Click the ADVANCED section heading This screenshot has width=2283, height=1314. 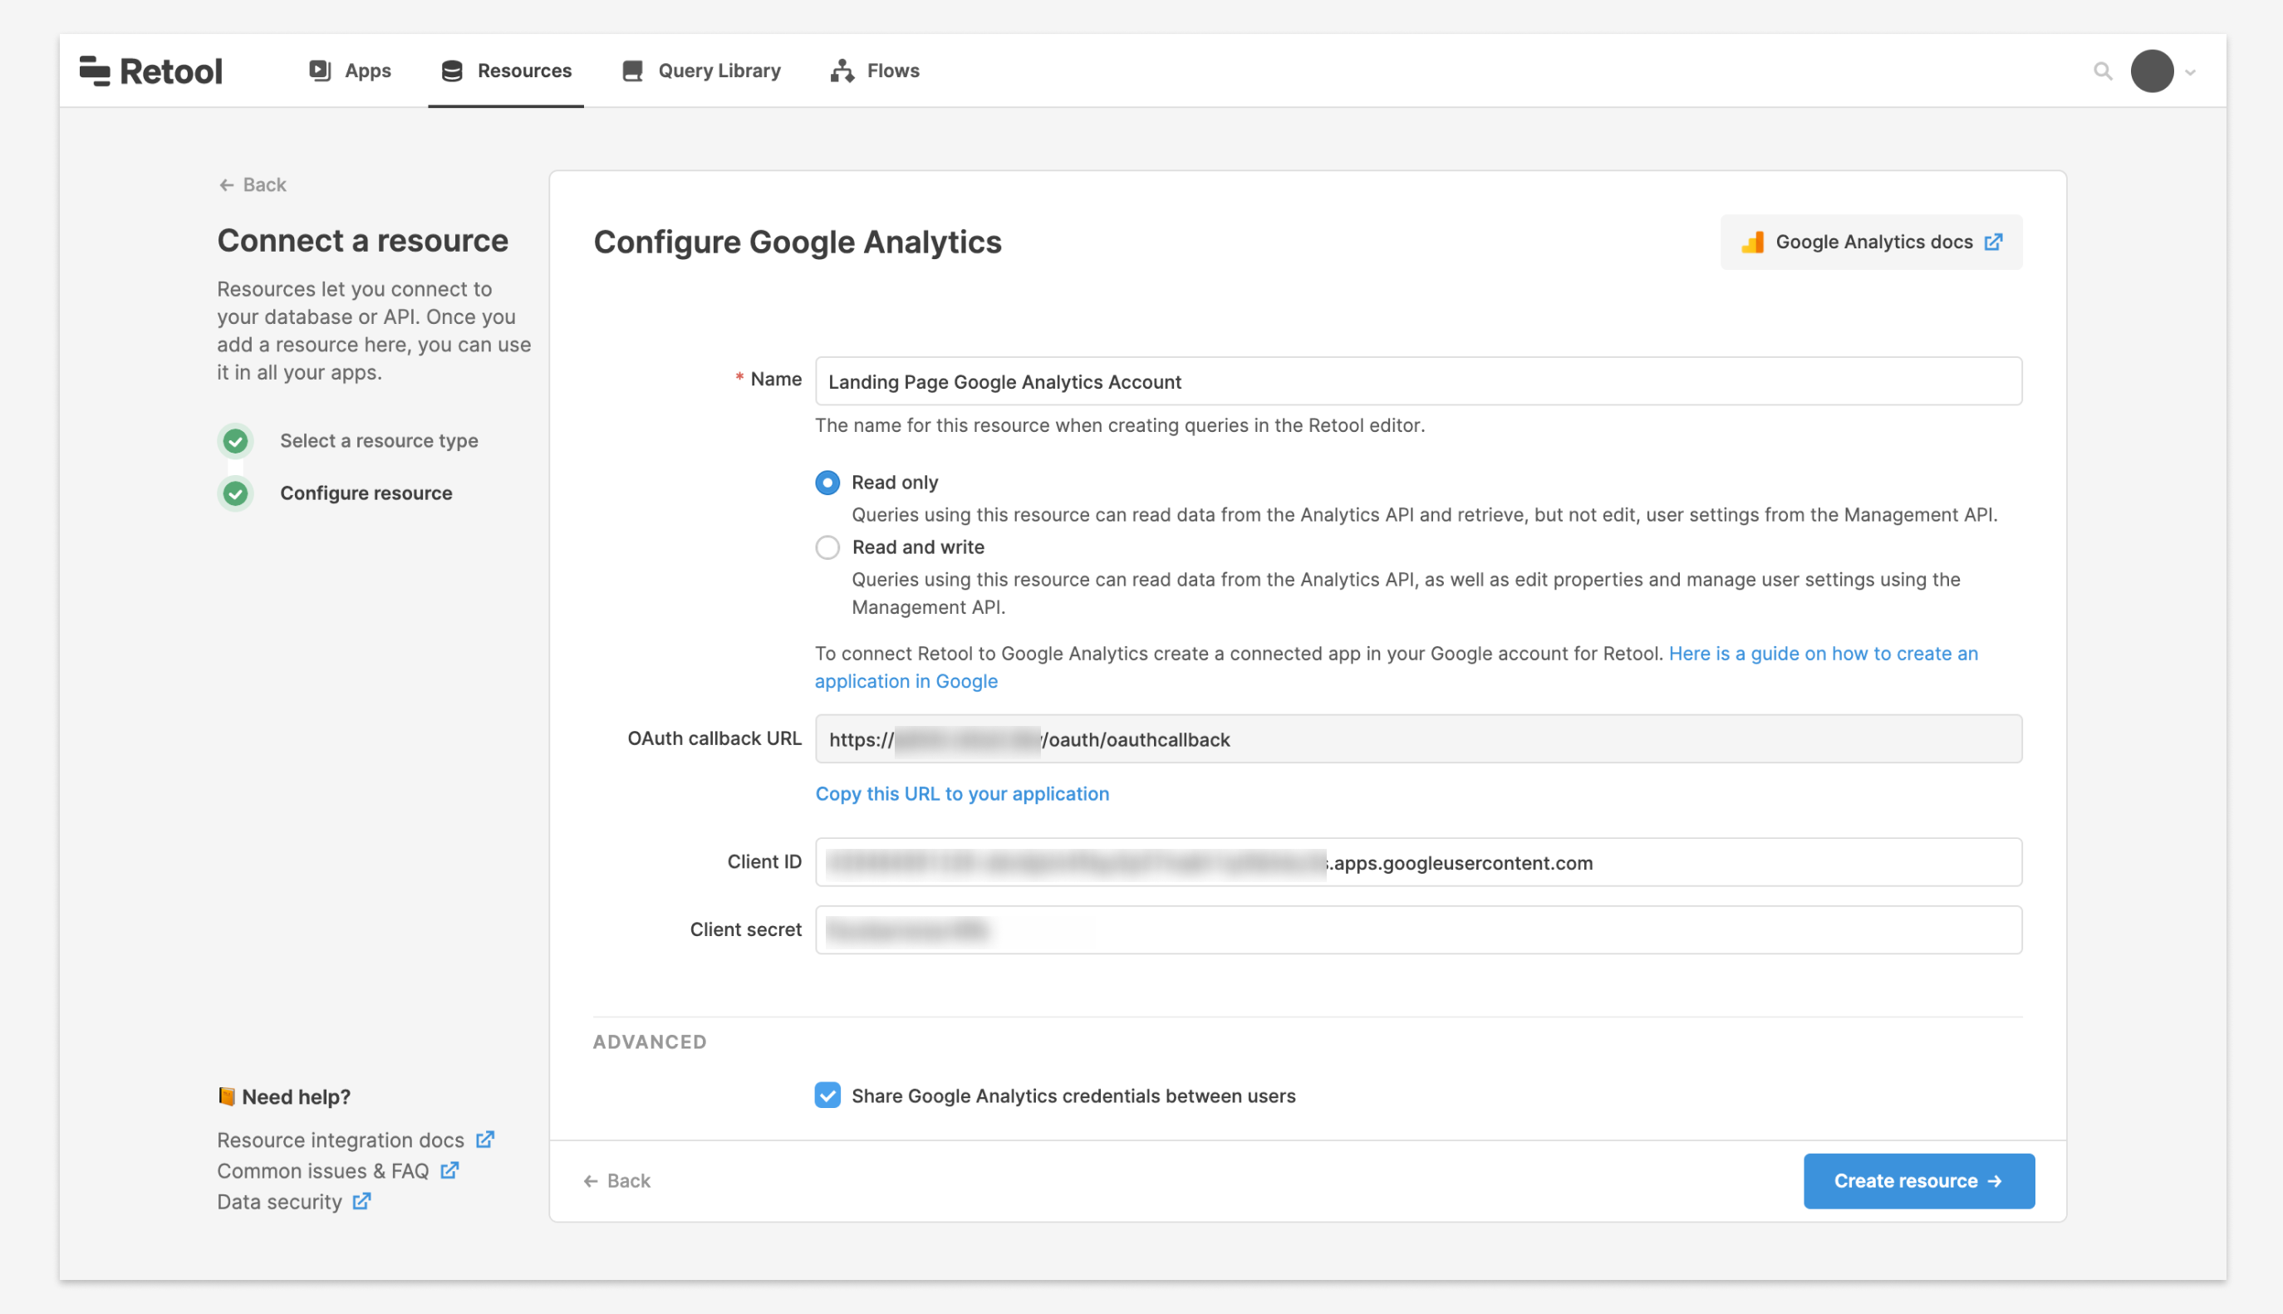point(649,1042)
